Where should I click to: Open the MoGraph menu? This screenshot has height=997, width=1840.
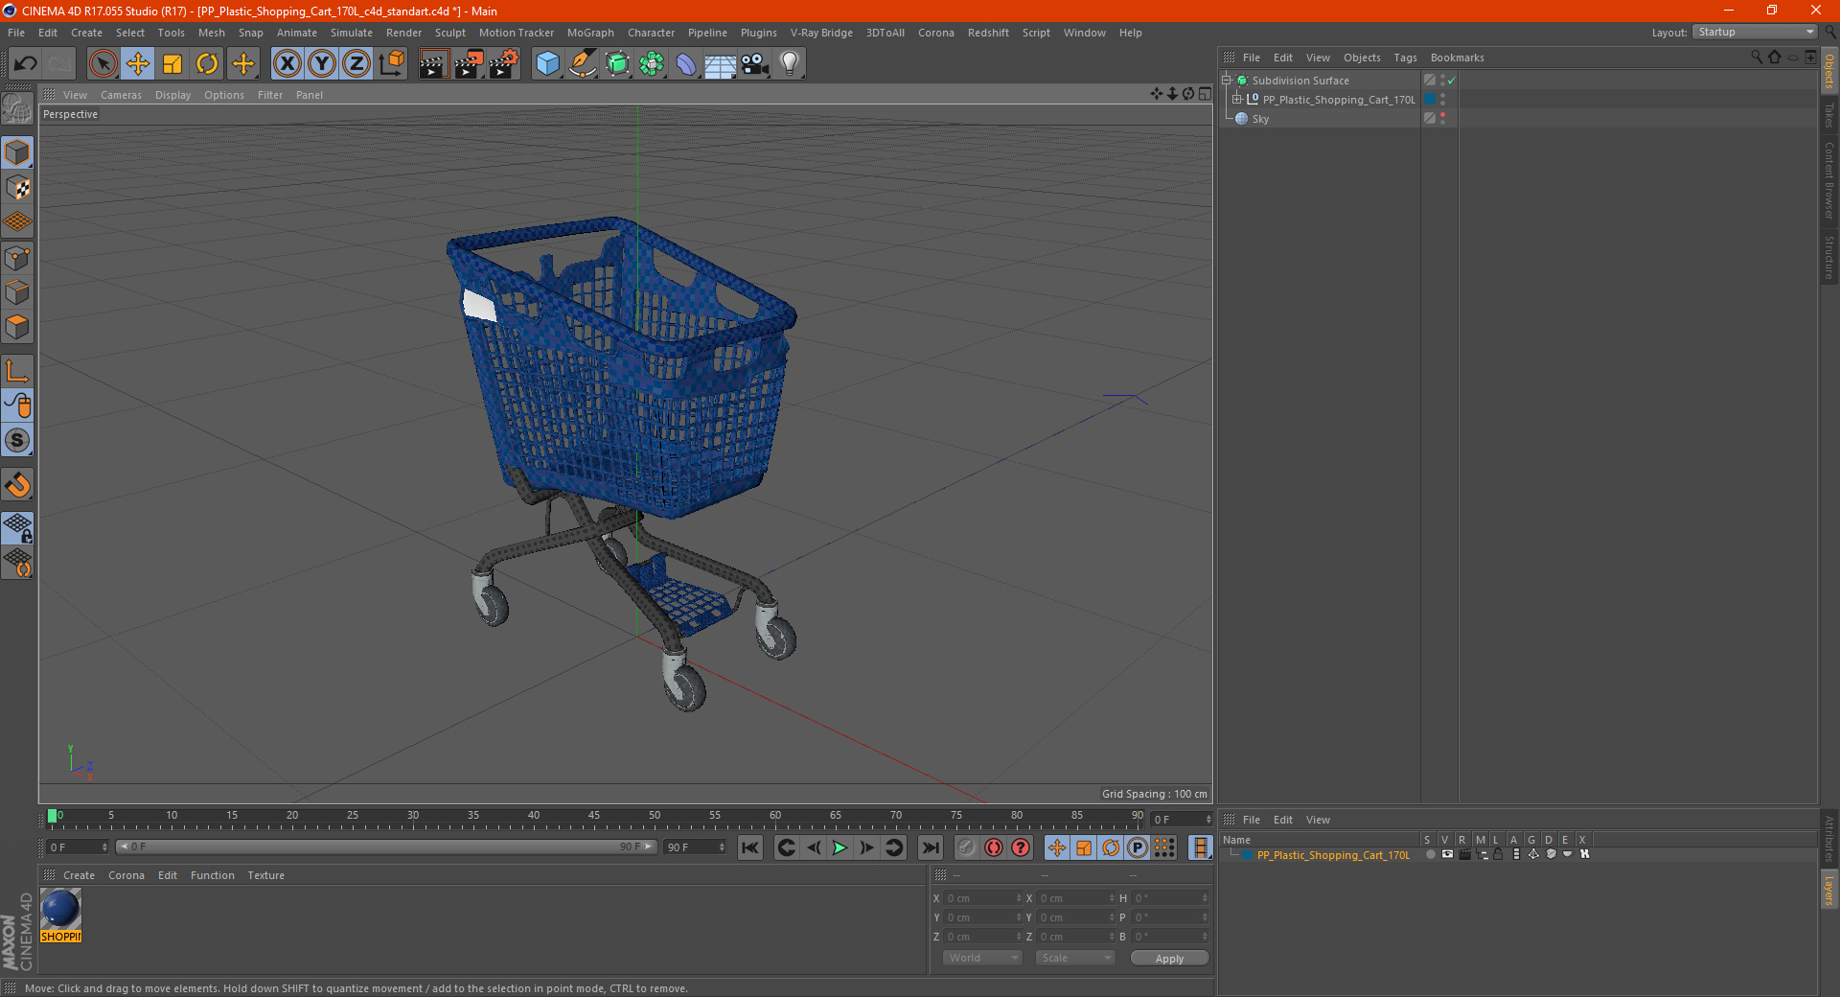(590, 33)
